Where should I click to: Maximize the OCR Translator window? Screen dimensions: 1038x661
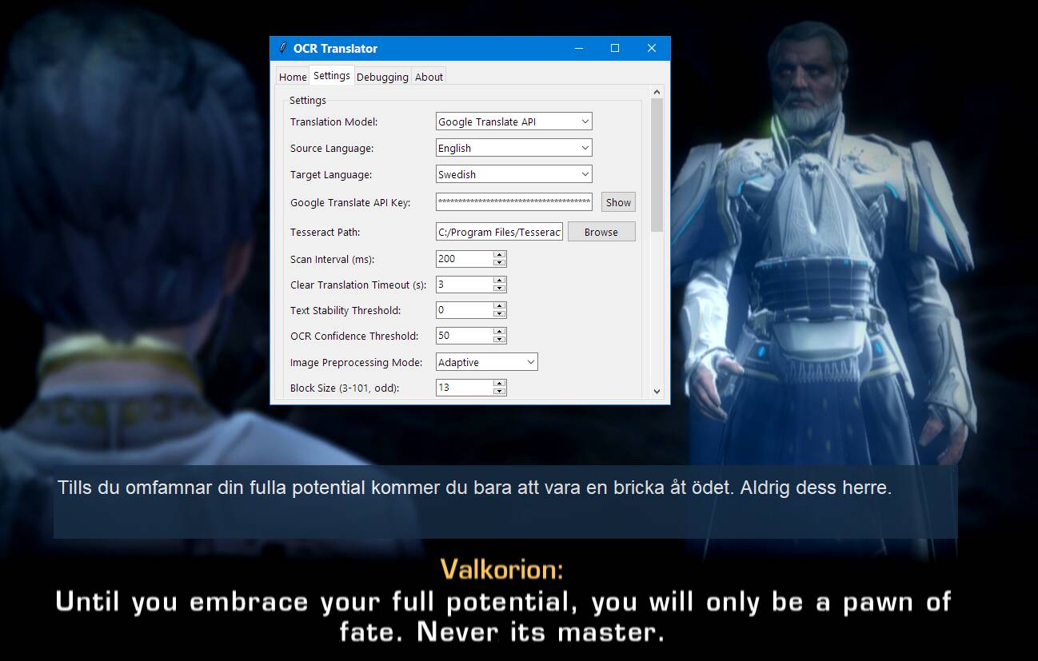(x=615, y=48)
